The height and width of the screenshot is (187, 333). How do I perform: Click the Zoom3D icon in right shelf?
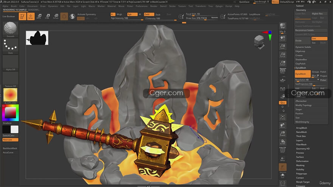pyautogui.click(x=282, y=134)
